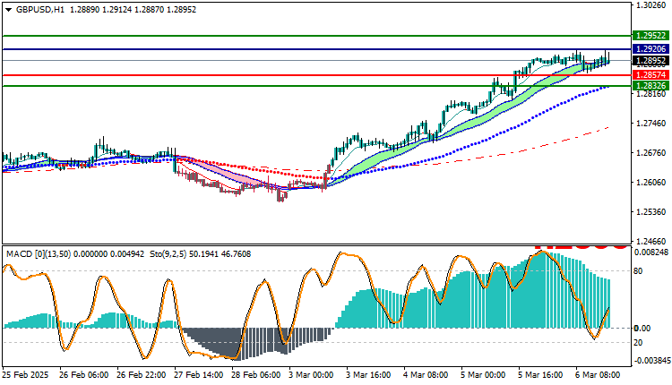672x385 pixels.
Task: Click the 5 Mar 00:00 time label
Action: coord(484,375)
